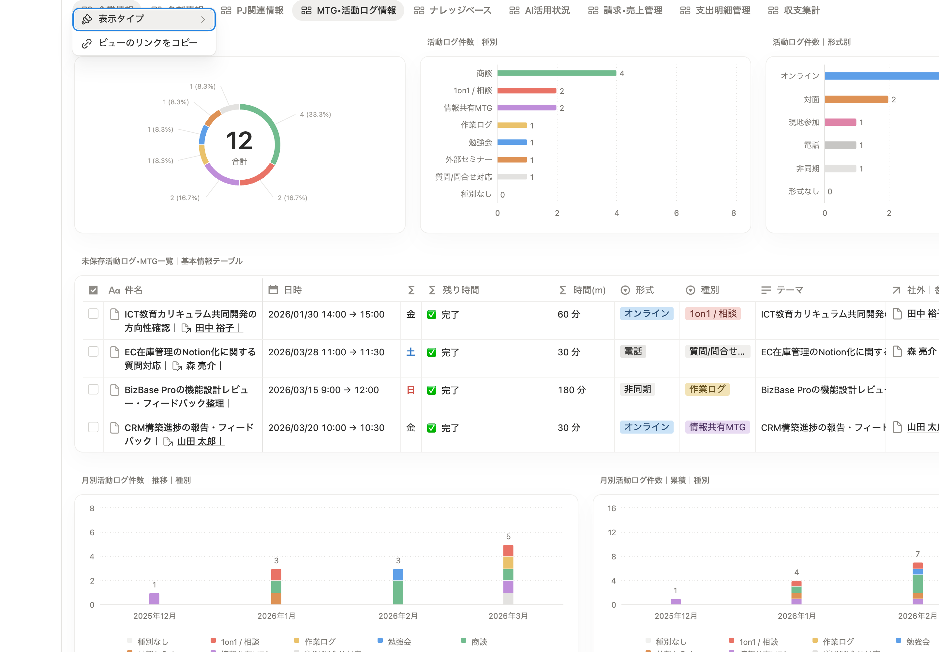Switch to the PJ関連情報 tab
Image resolution: width=939 pixels, height=652 pixels.
point(252,10)
